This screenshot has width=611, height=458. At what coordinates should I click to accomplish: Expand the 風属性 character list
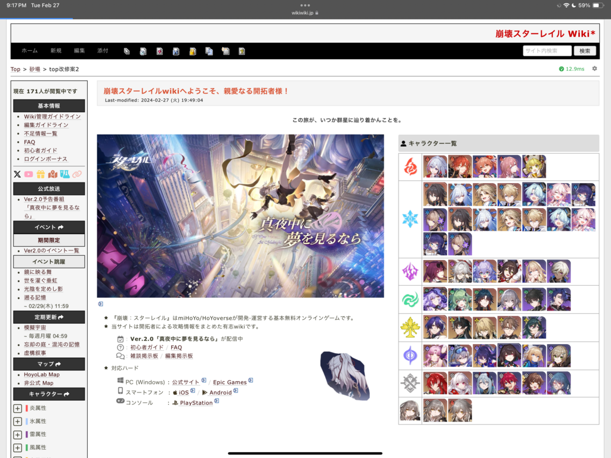click(17, 447)
